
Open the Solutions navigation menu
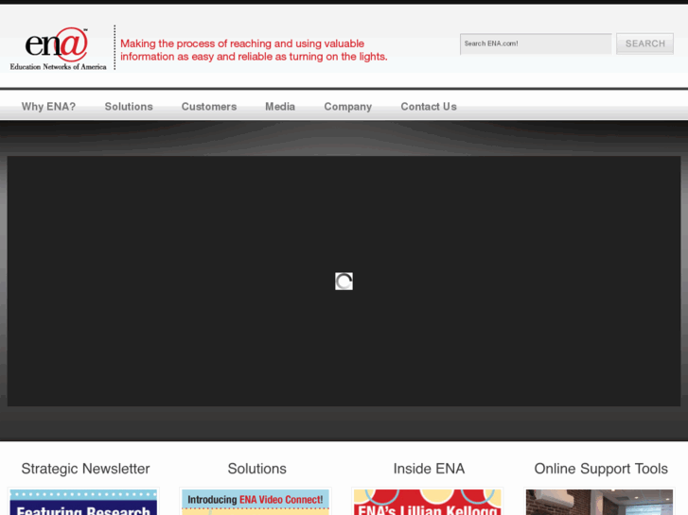129,107
